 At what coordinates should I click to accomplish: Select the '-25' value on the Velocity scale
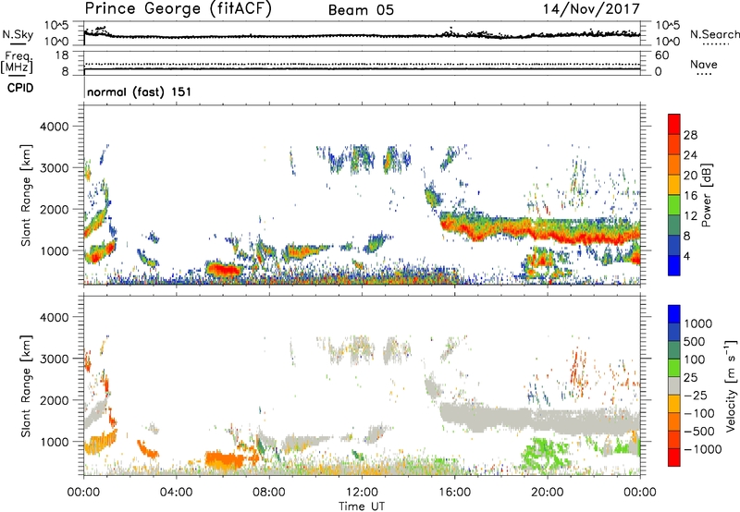click(695, 395)
